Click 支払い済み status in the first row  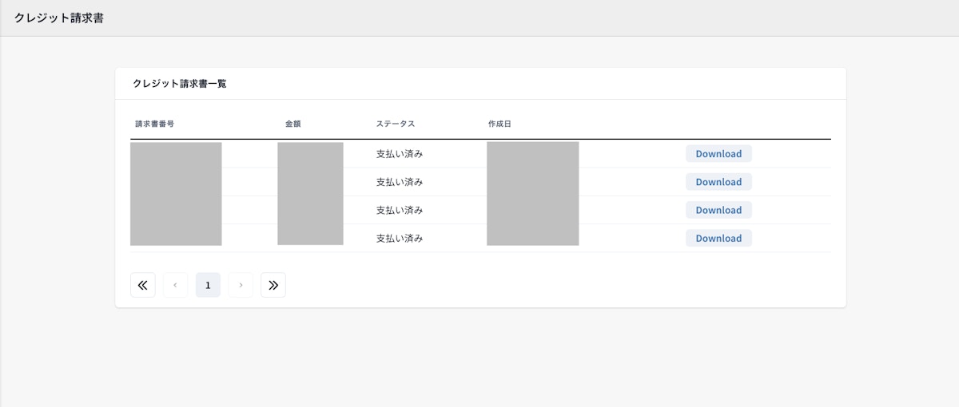tap(400, 154)
